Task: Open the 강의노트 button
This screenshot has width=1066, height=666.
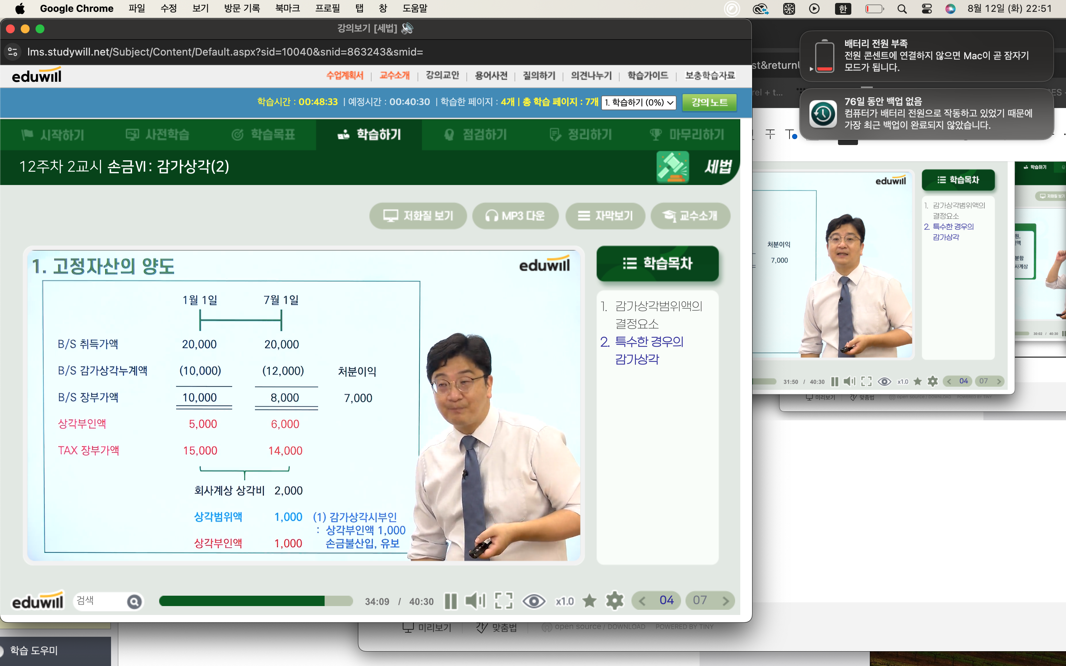Action: [x=709, y=102]
